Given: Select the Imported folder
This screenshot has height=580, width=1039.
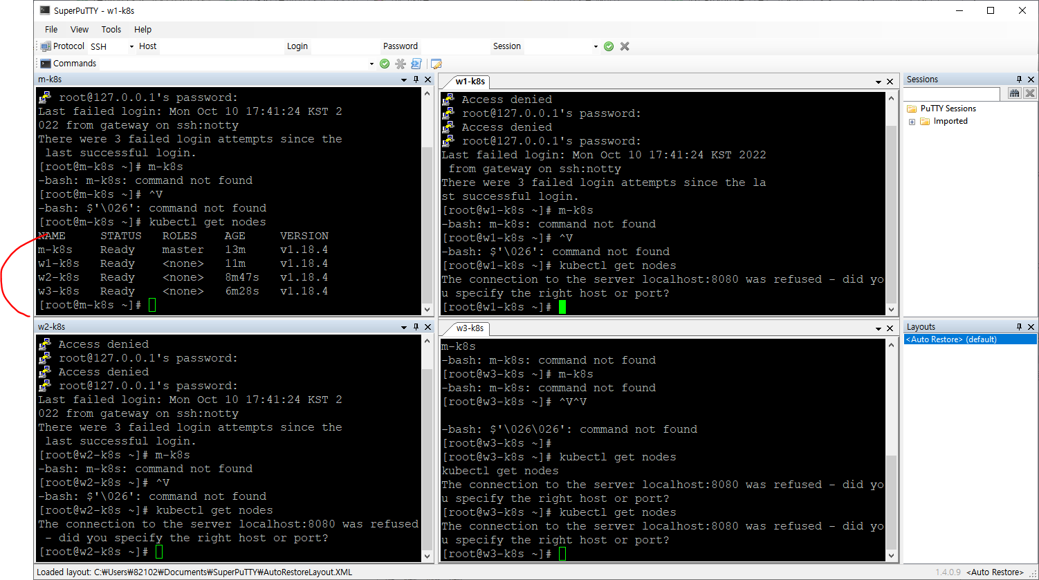Looking at the screenshot, I should point(950,121).
